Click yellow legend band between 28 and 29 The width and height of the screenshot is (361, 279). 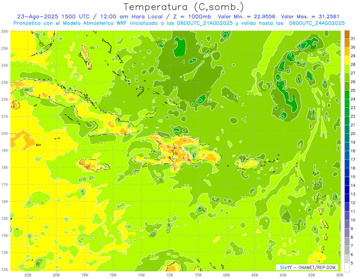click(347, 60)
